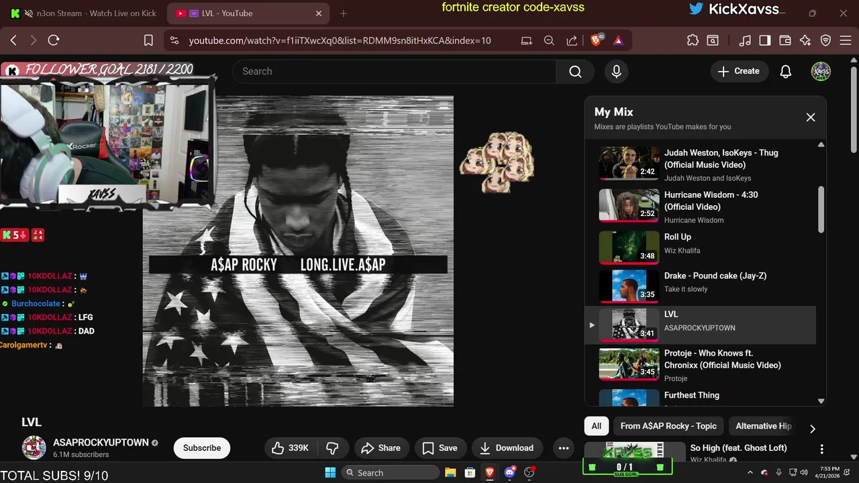Play Drake Pound cake from mix
Image resolution: width=859 pixels, height=483 pixels.
click(700, 286)
